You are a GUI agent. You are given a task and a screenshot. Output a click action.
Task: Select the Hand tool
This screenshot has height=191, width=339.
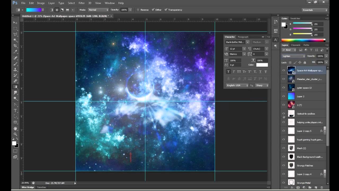pos(15,128)
